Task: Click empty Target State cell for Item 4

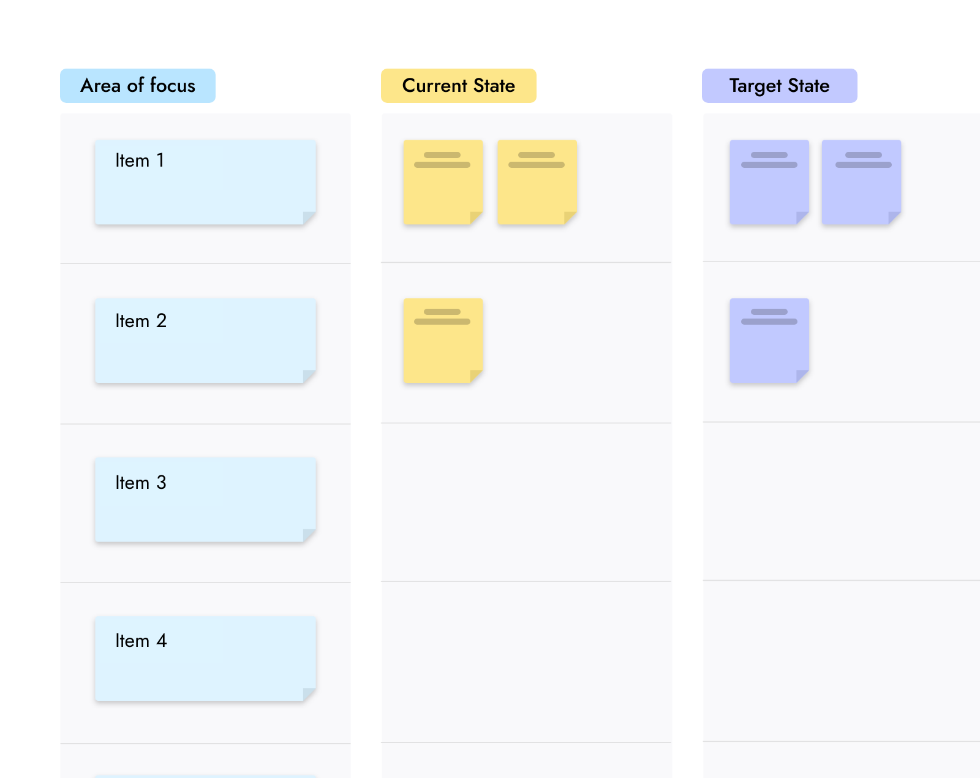Action: point(842,660)
